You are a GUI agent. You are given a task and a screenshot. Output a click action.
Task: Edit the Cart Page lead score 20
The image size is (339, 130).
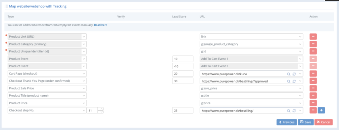click(183, 74)
